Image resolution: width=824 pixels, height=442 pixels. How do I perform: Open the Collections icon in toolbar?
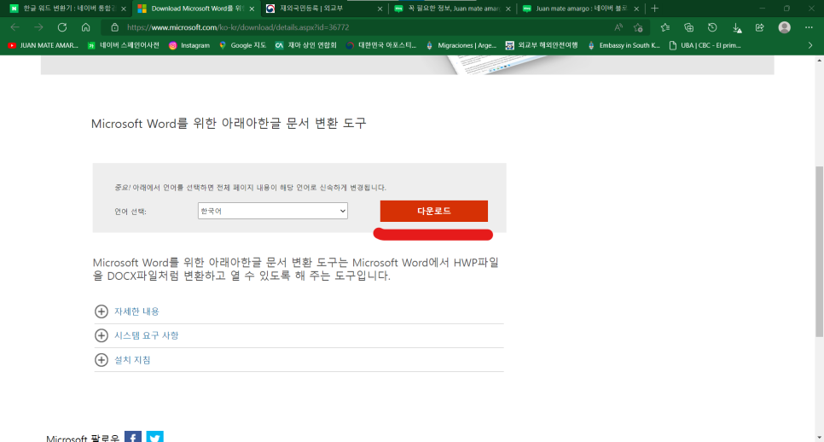(x=689, y=27)
